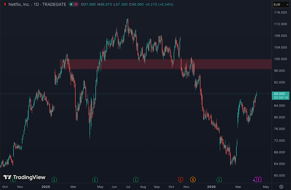
Task: Click the 96.000 price axis label
Action: coord(279,71)
